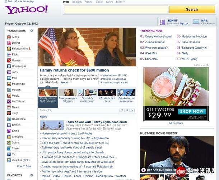Open the Ad Feedback link
Viewport: 219px width, 180px height.
[x=176, y=123]
